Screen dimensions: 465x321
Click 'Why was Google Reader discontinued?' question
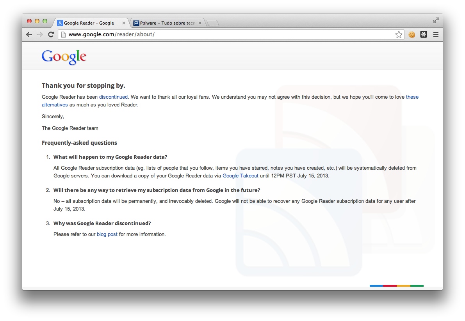pos(102,223)
